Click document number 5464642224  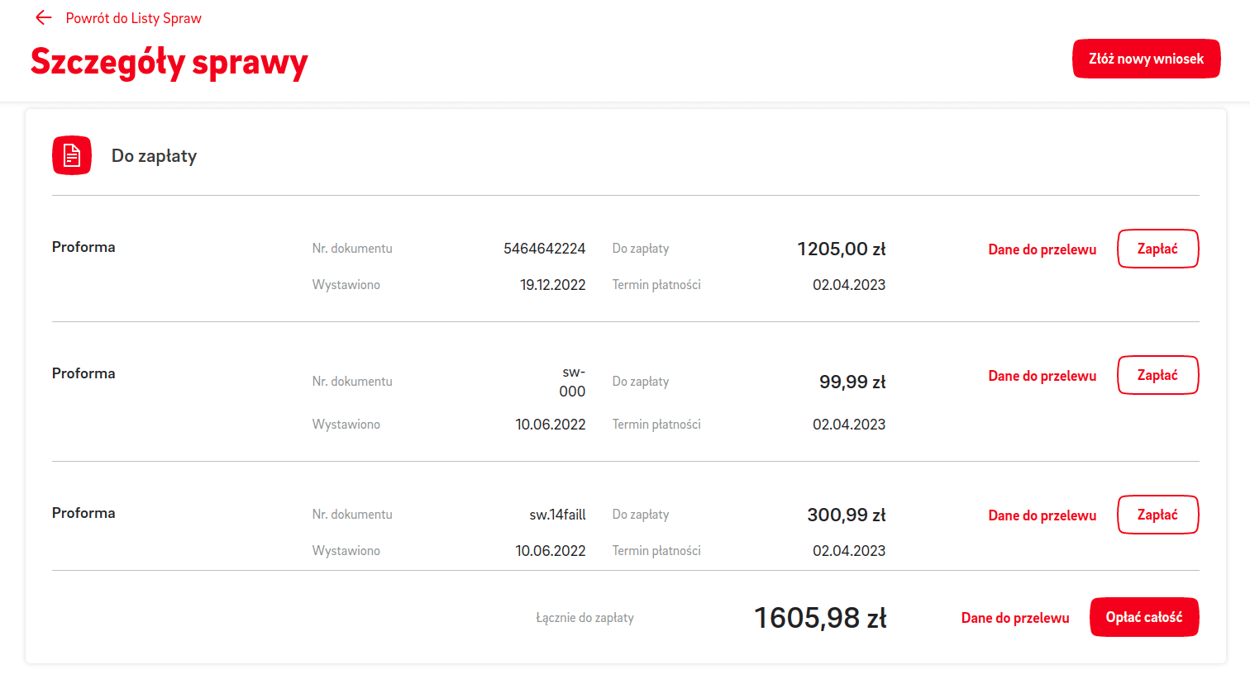pyautogui.click(x=544, y=249)
